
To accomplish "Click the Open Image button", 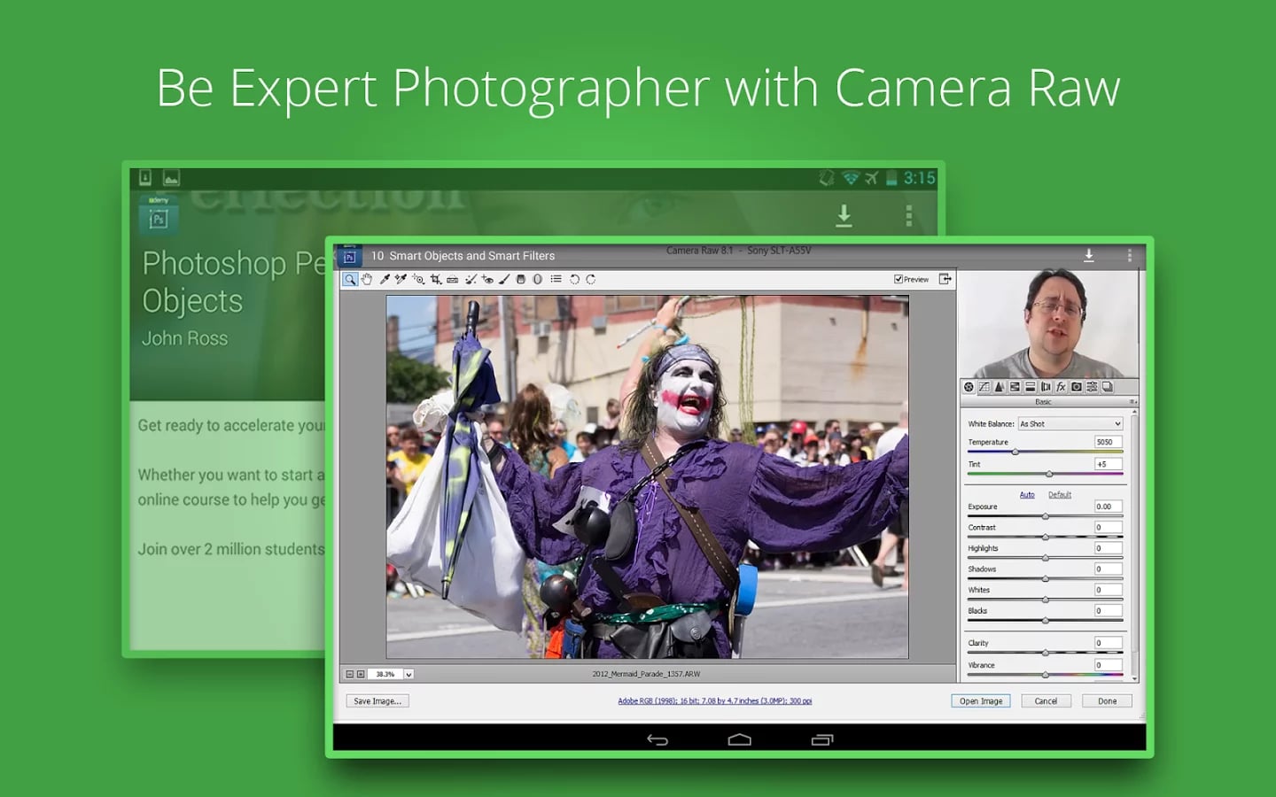I will click(x=981, y=700).
